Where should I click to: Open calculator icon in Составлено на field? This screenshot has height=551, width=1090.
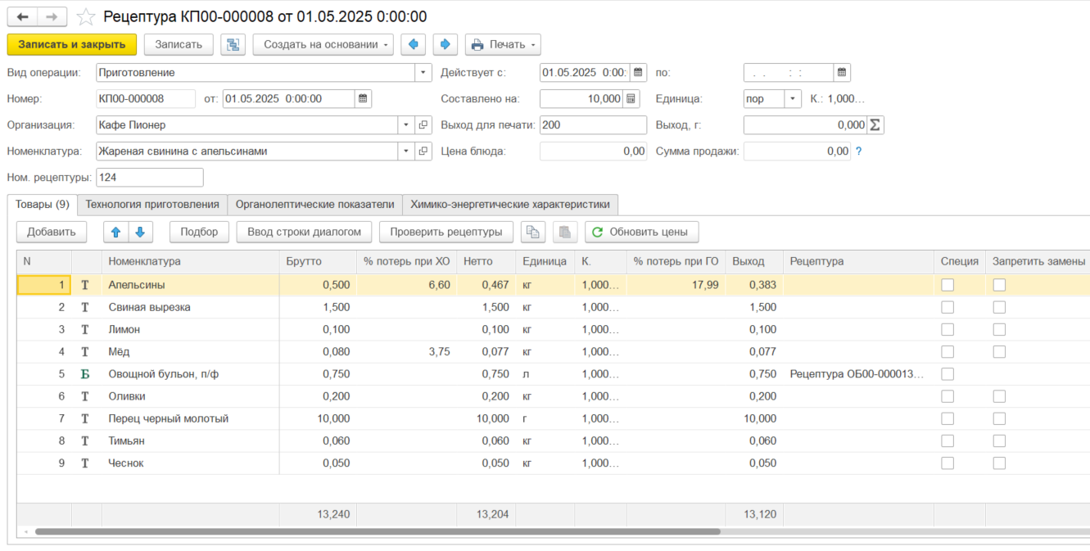631,98
